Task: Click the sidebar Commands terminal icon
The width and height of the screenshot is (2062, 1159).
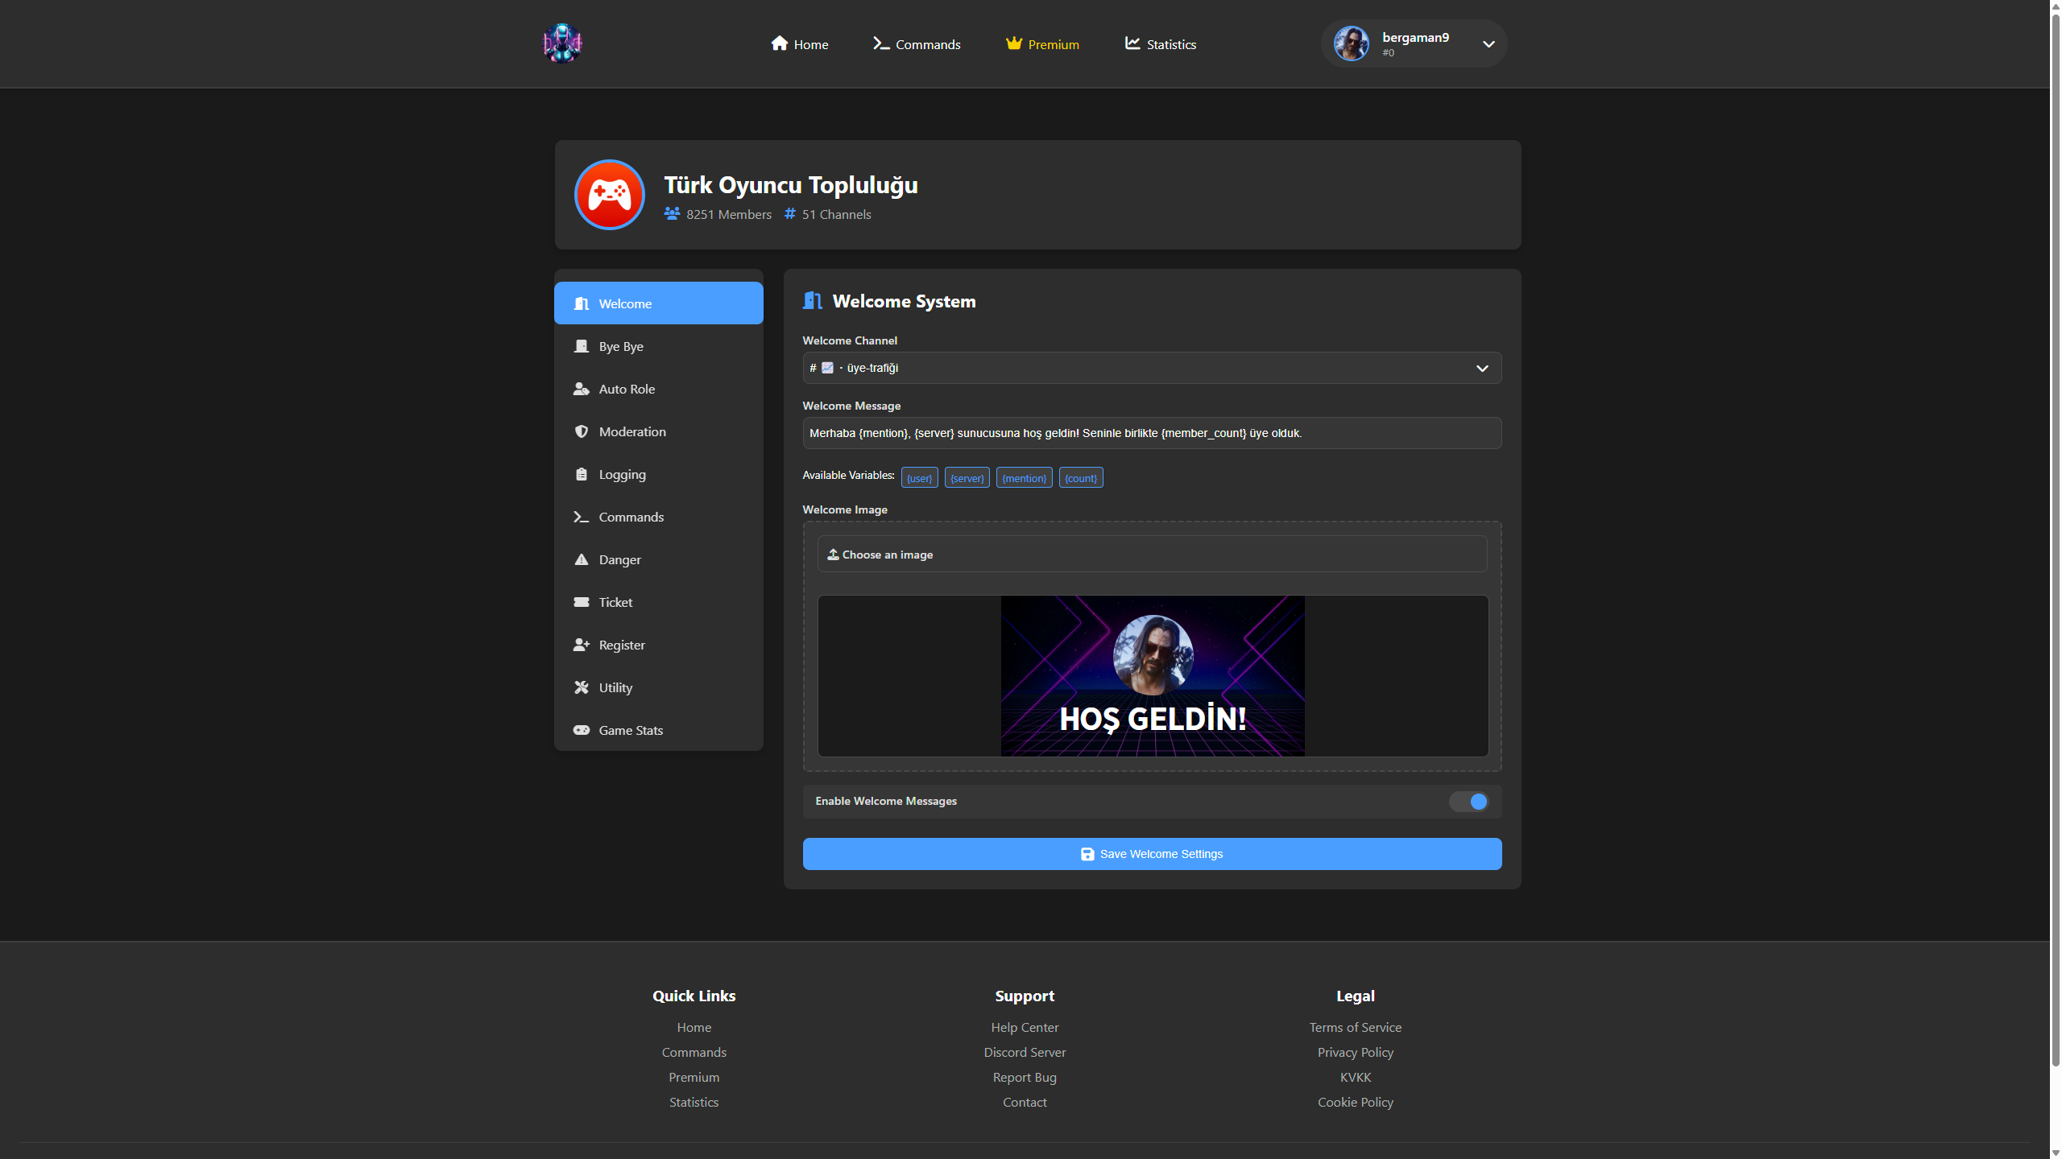Action: (x=582, y=517)
